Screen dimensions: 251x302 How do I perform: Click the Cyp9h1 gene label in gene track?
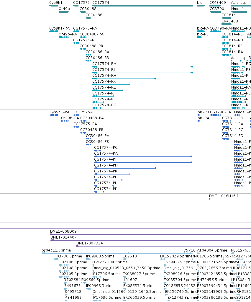(56, 3)
